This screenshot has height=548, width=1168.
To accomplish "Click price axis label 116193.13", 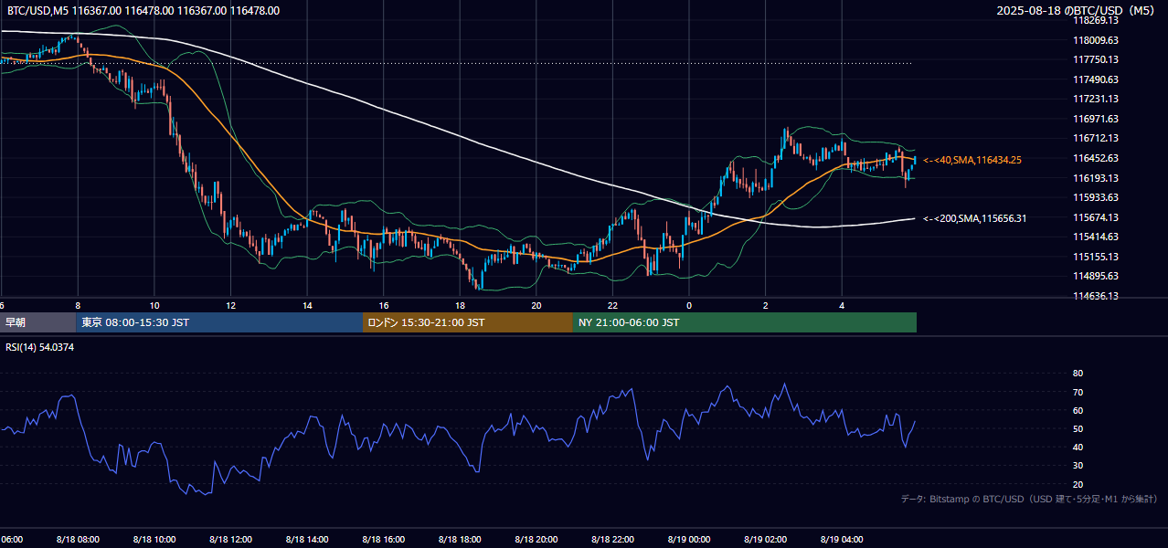I will tap(1096, 178).
